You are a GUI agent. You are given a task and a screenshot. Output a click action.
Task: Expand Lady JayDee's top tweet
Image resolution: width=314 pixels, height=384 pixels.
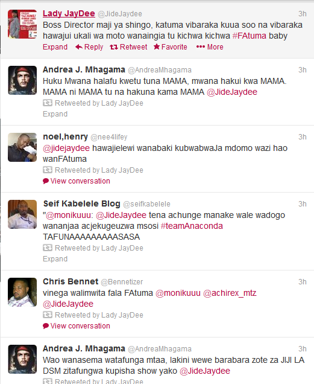55,46
